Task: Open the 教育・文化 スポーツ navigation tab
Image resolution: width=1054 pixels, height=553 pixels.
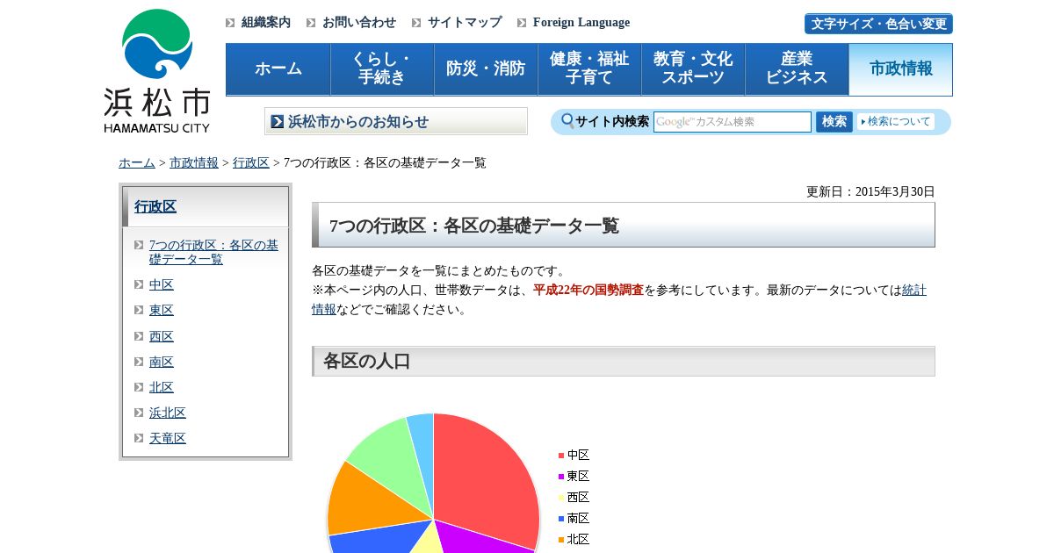Action: [693, 69]
